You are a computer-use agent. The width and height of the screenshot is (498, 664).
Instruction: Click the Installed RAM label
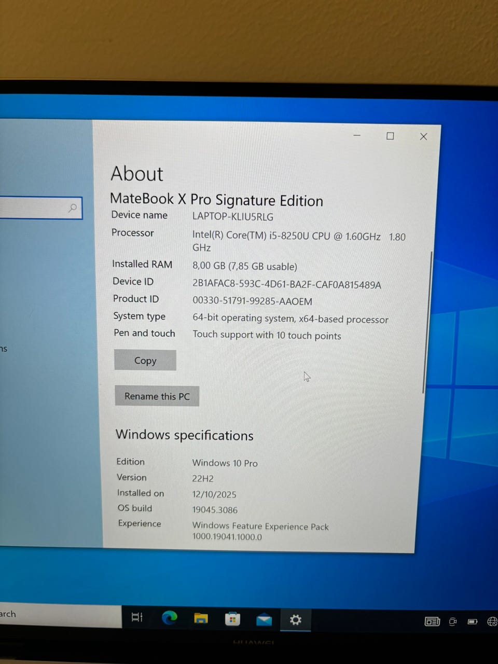tap(142, 264)
